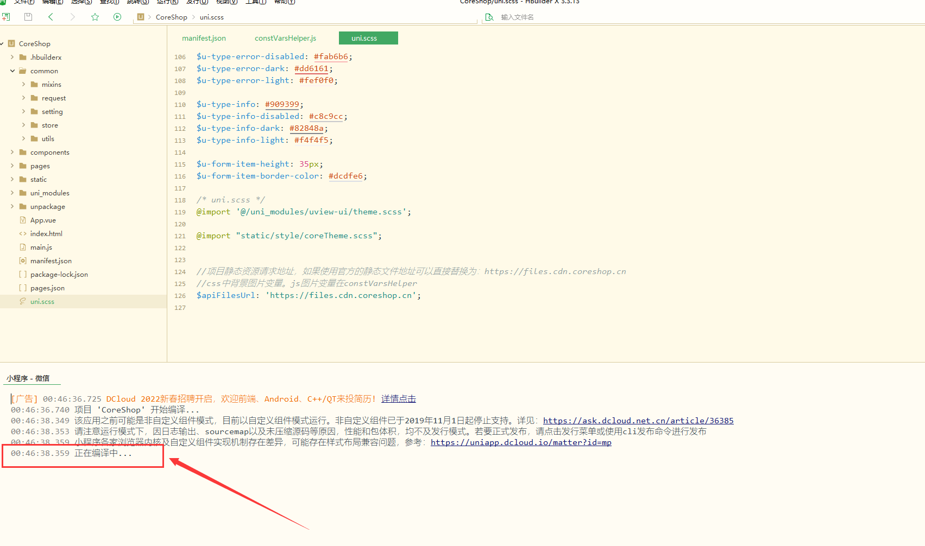Click the index.html file icon
The image size is (925, 546).
point(23,233)
